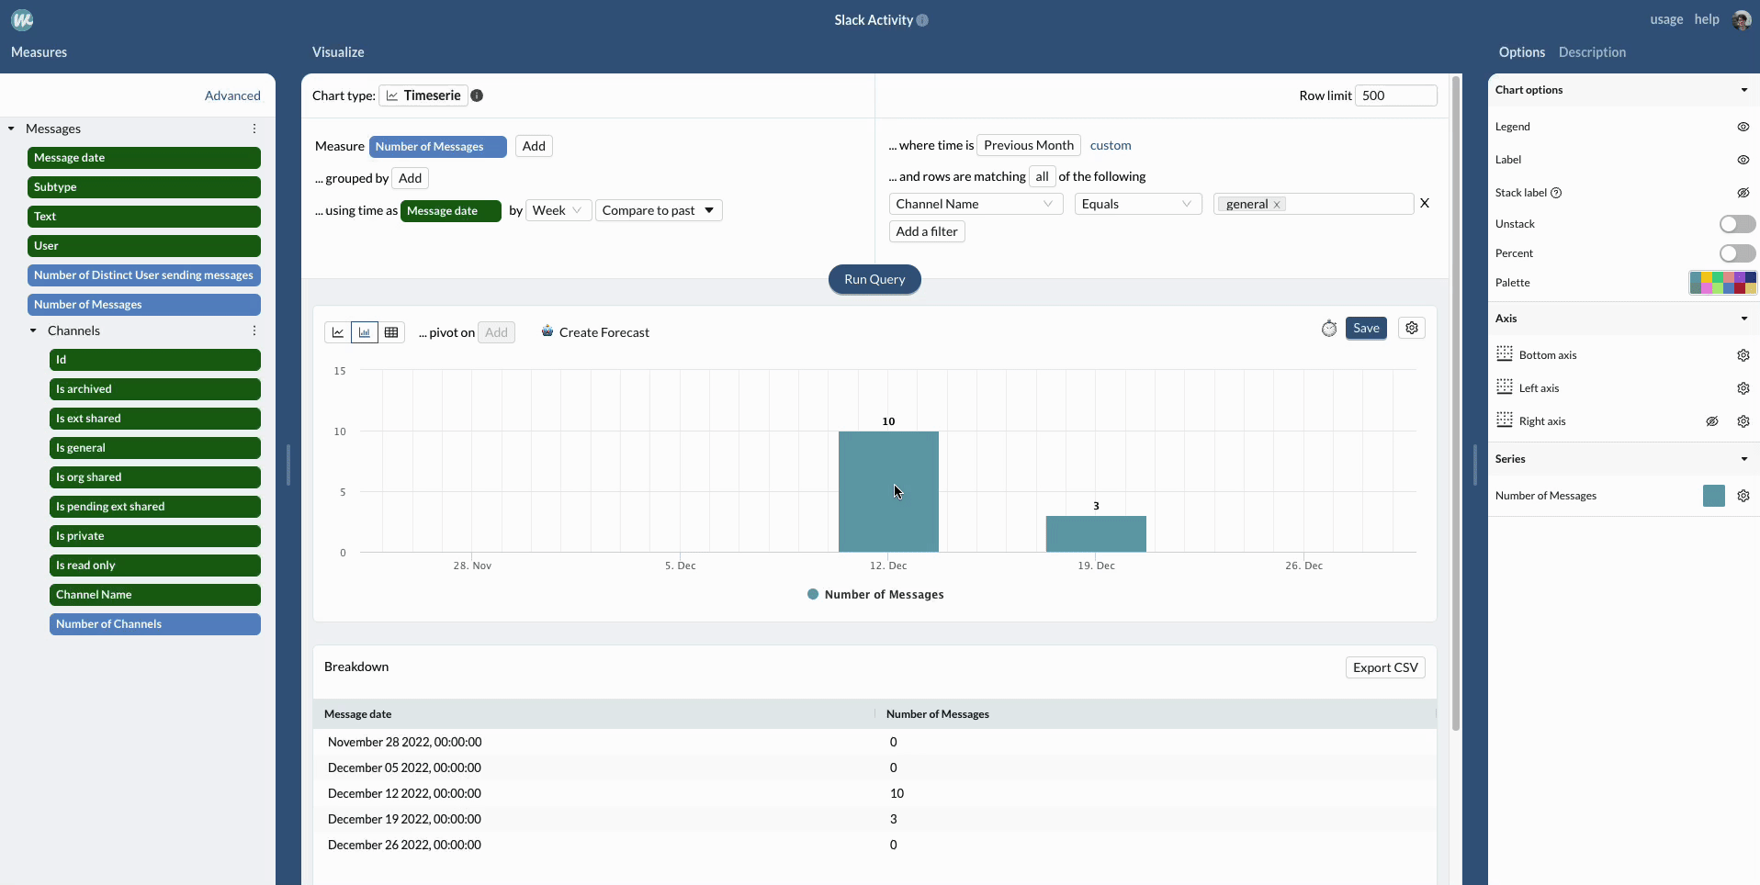Open the Palette color swatch
Screen dimensions: 1760x885
[1723, 283]
